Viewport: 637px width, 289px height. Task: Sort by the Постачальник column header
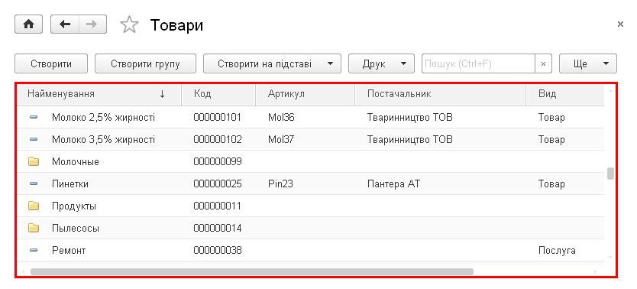(441, 94)
